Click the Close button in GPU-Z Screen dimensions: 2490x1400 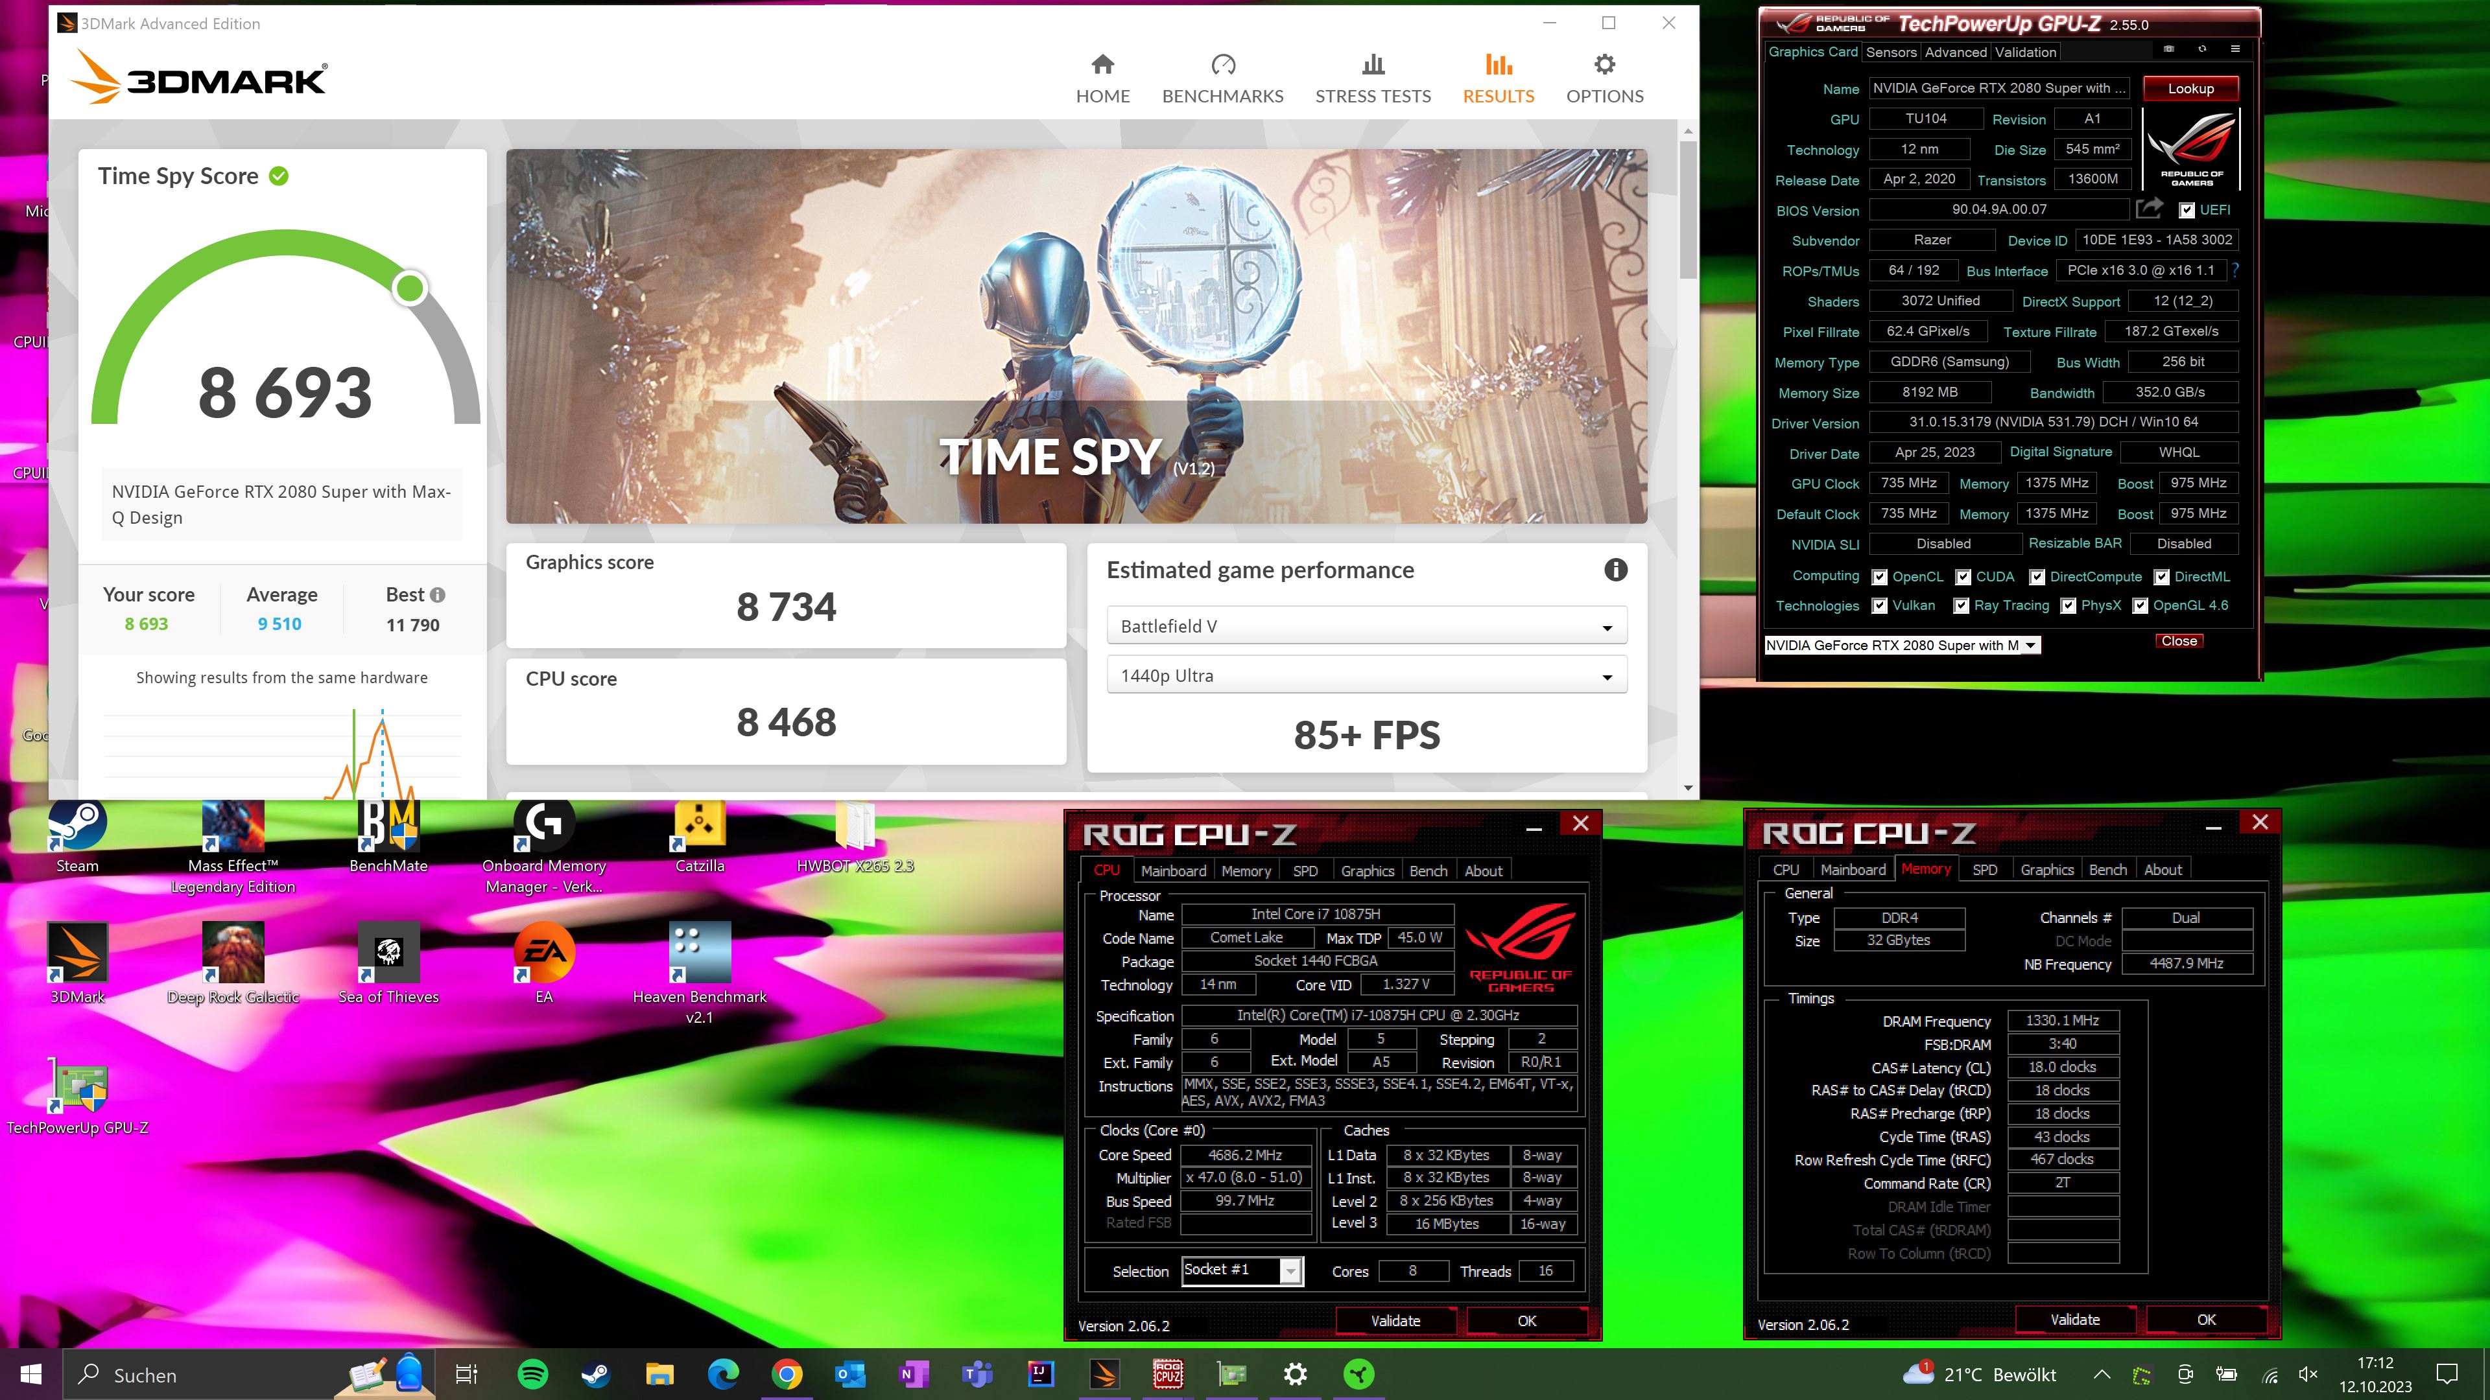tap(2179, 640)
